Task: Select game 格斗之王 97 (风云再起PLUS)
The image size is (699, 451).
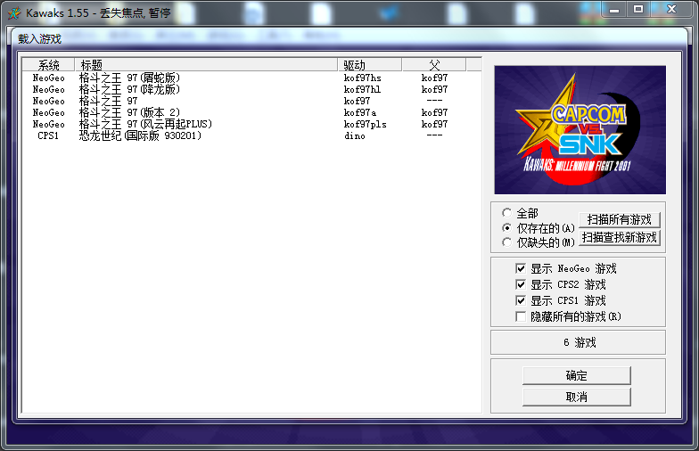Action: click(251, 125)
